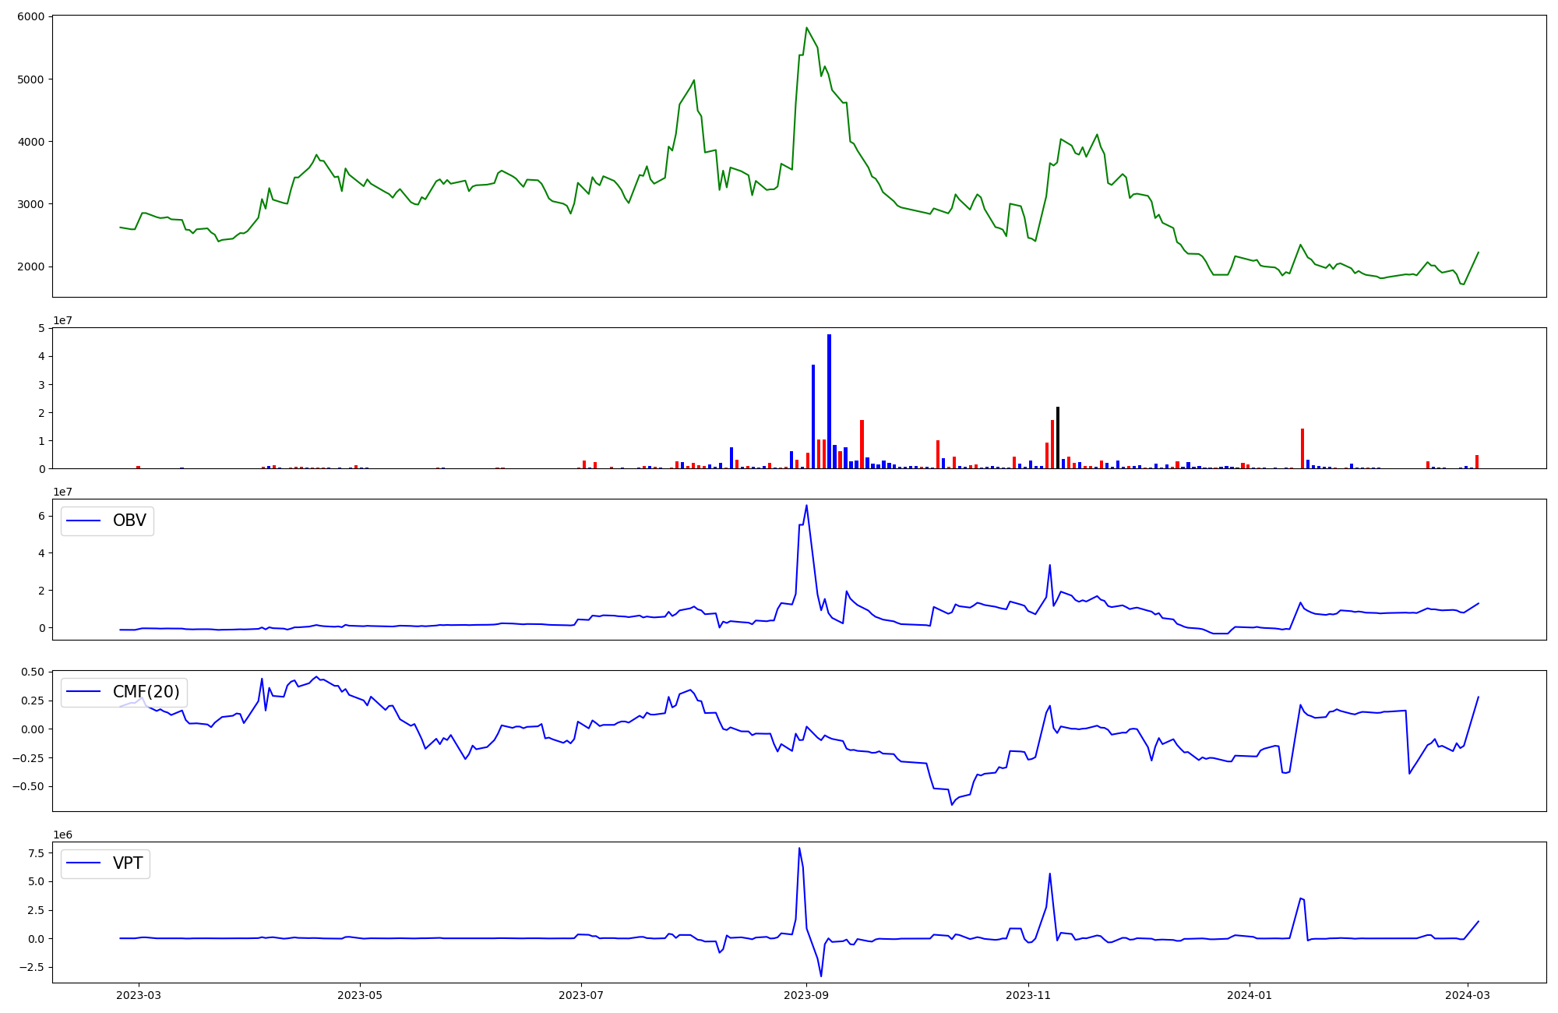The width and height of the screenshot is (1558, 1013).
Task: Select the 2023-03 x-axis date label
Action: coord(139,995)
